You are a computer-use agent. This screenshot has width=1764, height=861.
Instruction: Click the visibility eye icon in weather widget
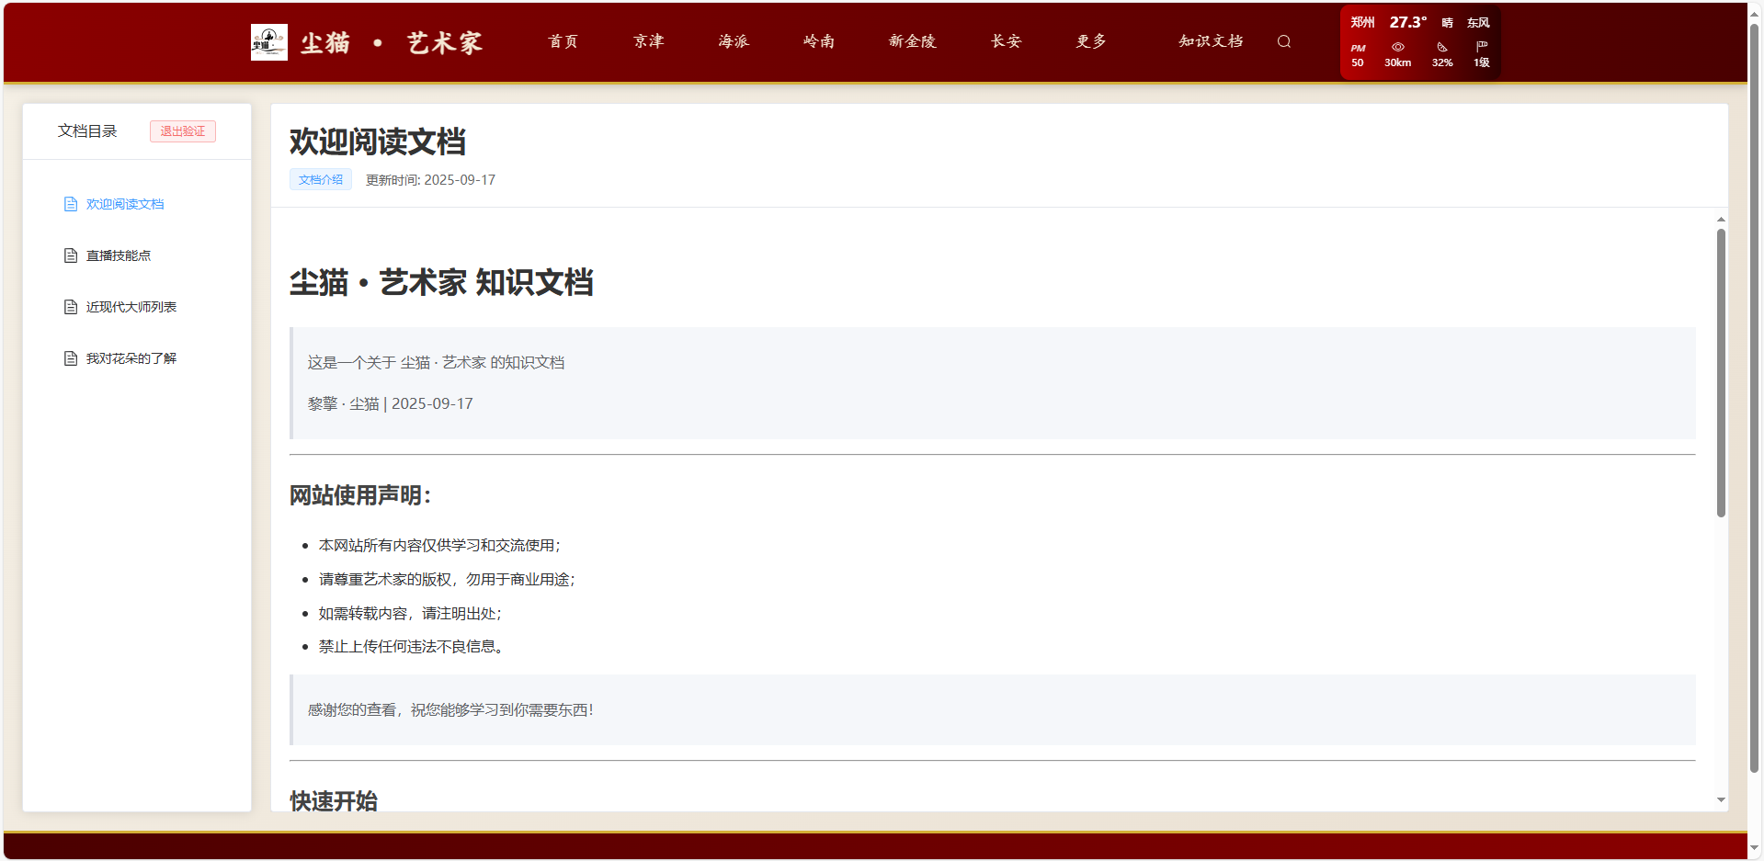coord(1397,47)
